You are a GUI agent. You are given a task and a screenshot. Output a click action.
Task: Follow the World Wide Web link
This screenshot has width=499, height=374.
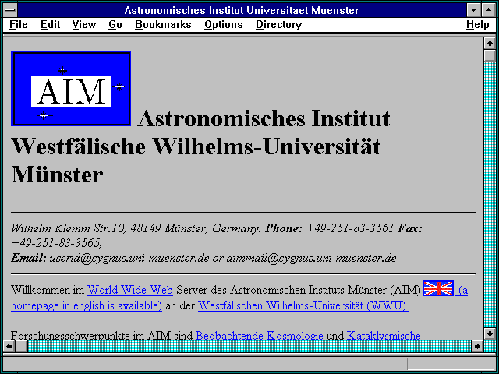130,290
